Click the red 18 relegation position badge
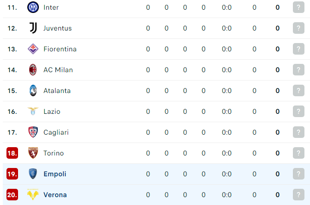 click(12, 153)
